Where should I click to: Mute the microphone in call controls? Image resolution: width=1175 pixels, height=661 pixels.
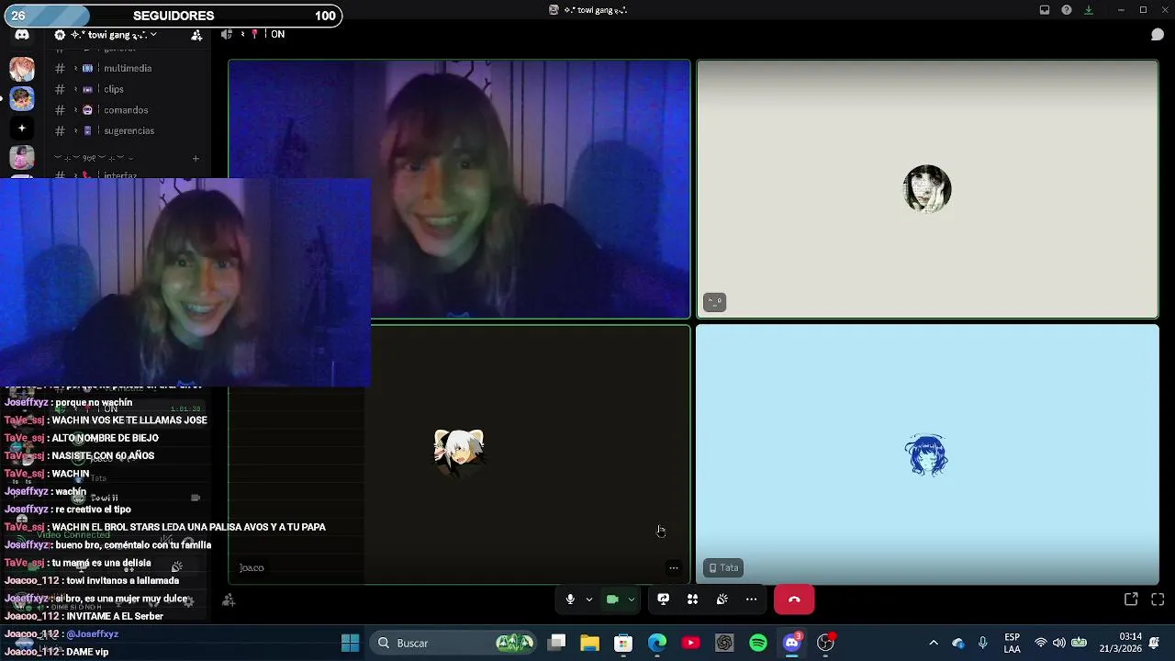pyautogui.click(x=570, y=599)
